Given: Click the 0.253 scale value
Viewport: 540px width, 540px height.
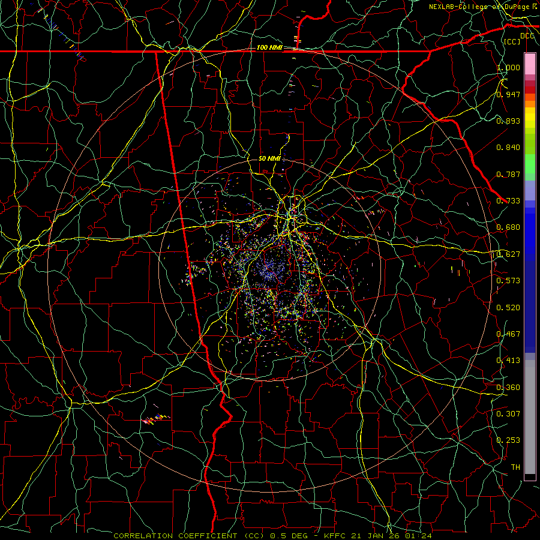Looking at the screenshot, I should pyautogui.click(x=508, y=440).
